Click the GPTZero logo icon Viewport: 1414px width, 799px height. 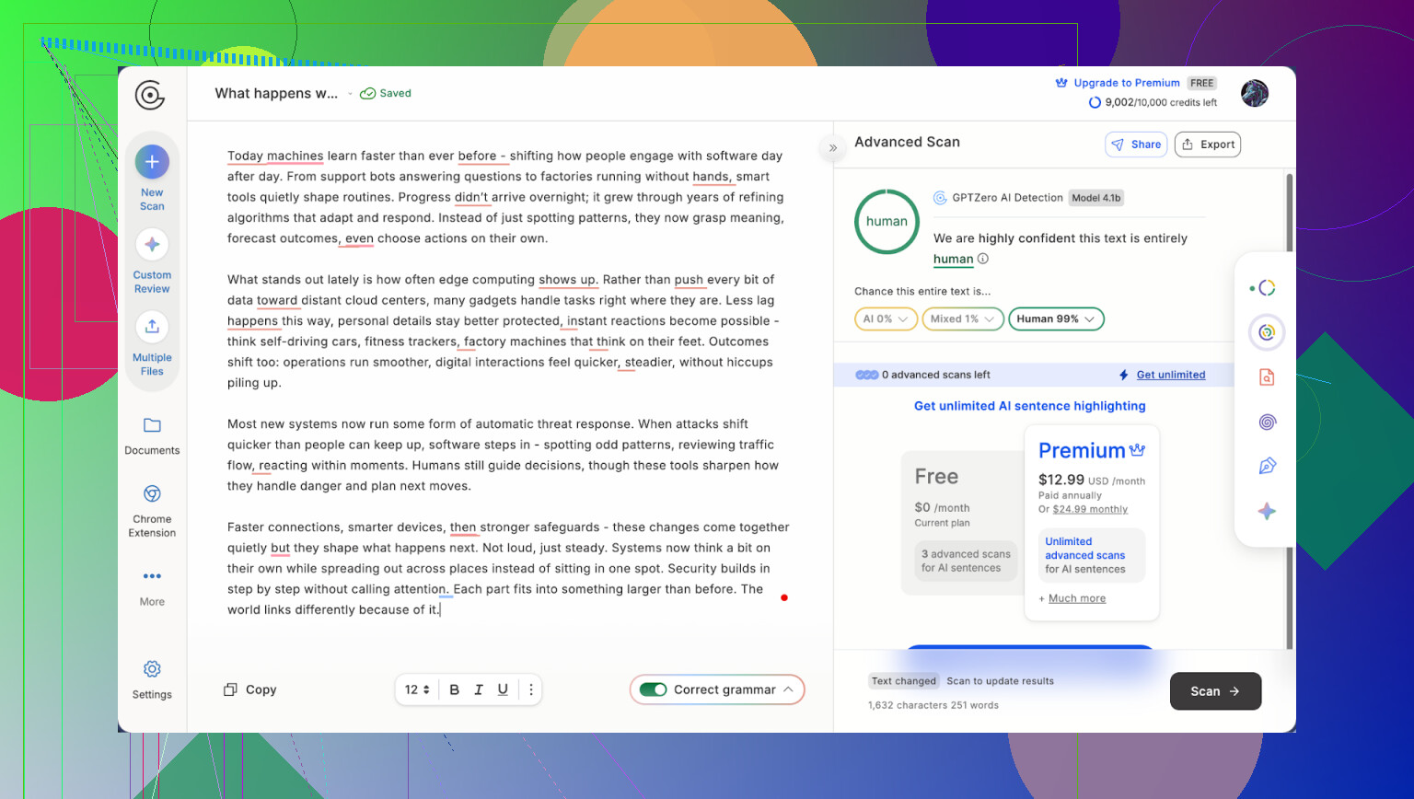149,95
